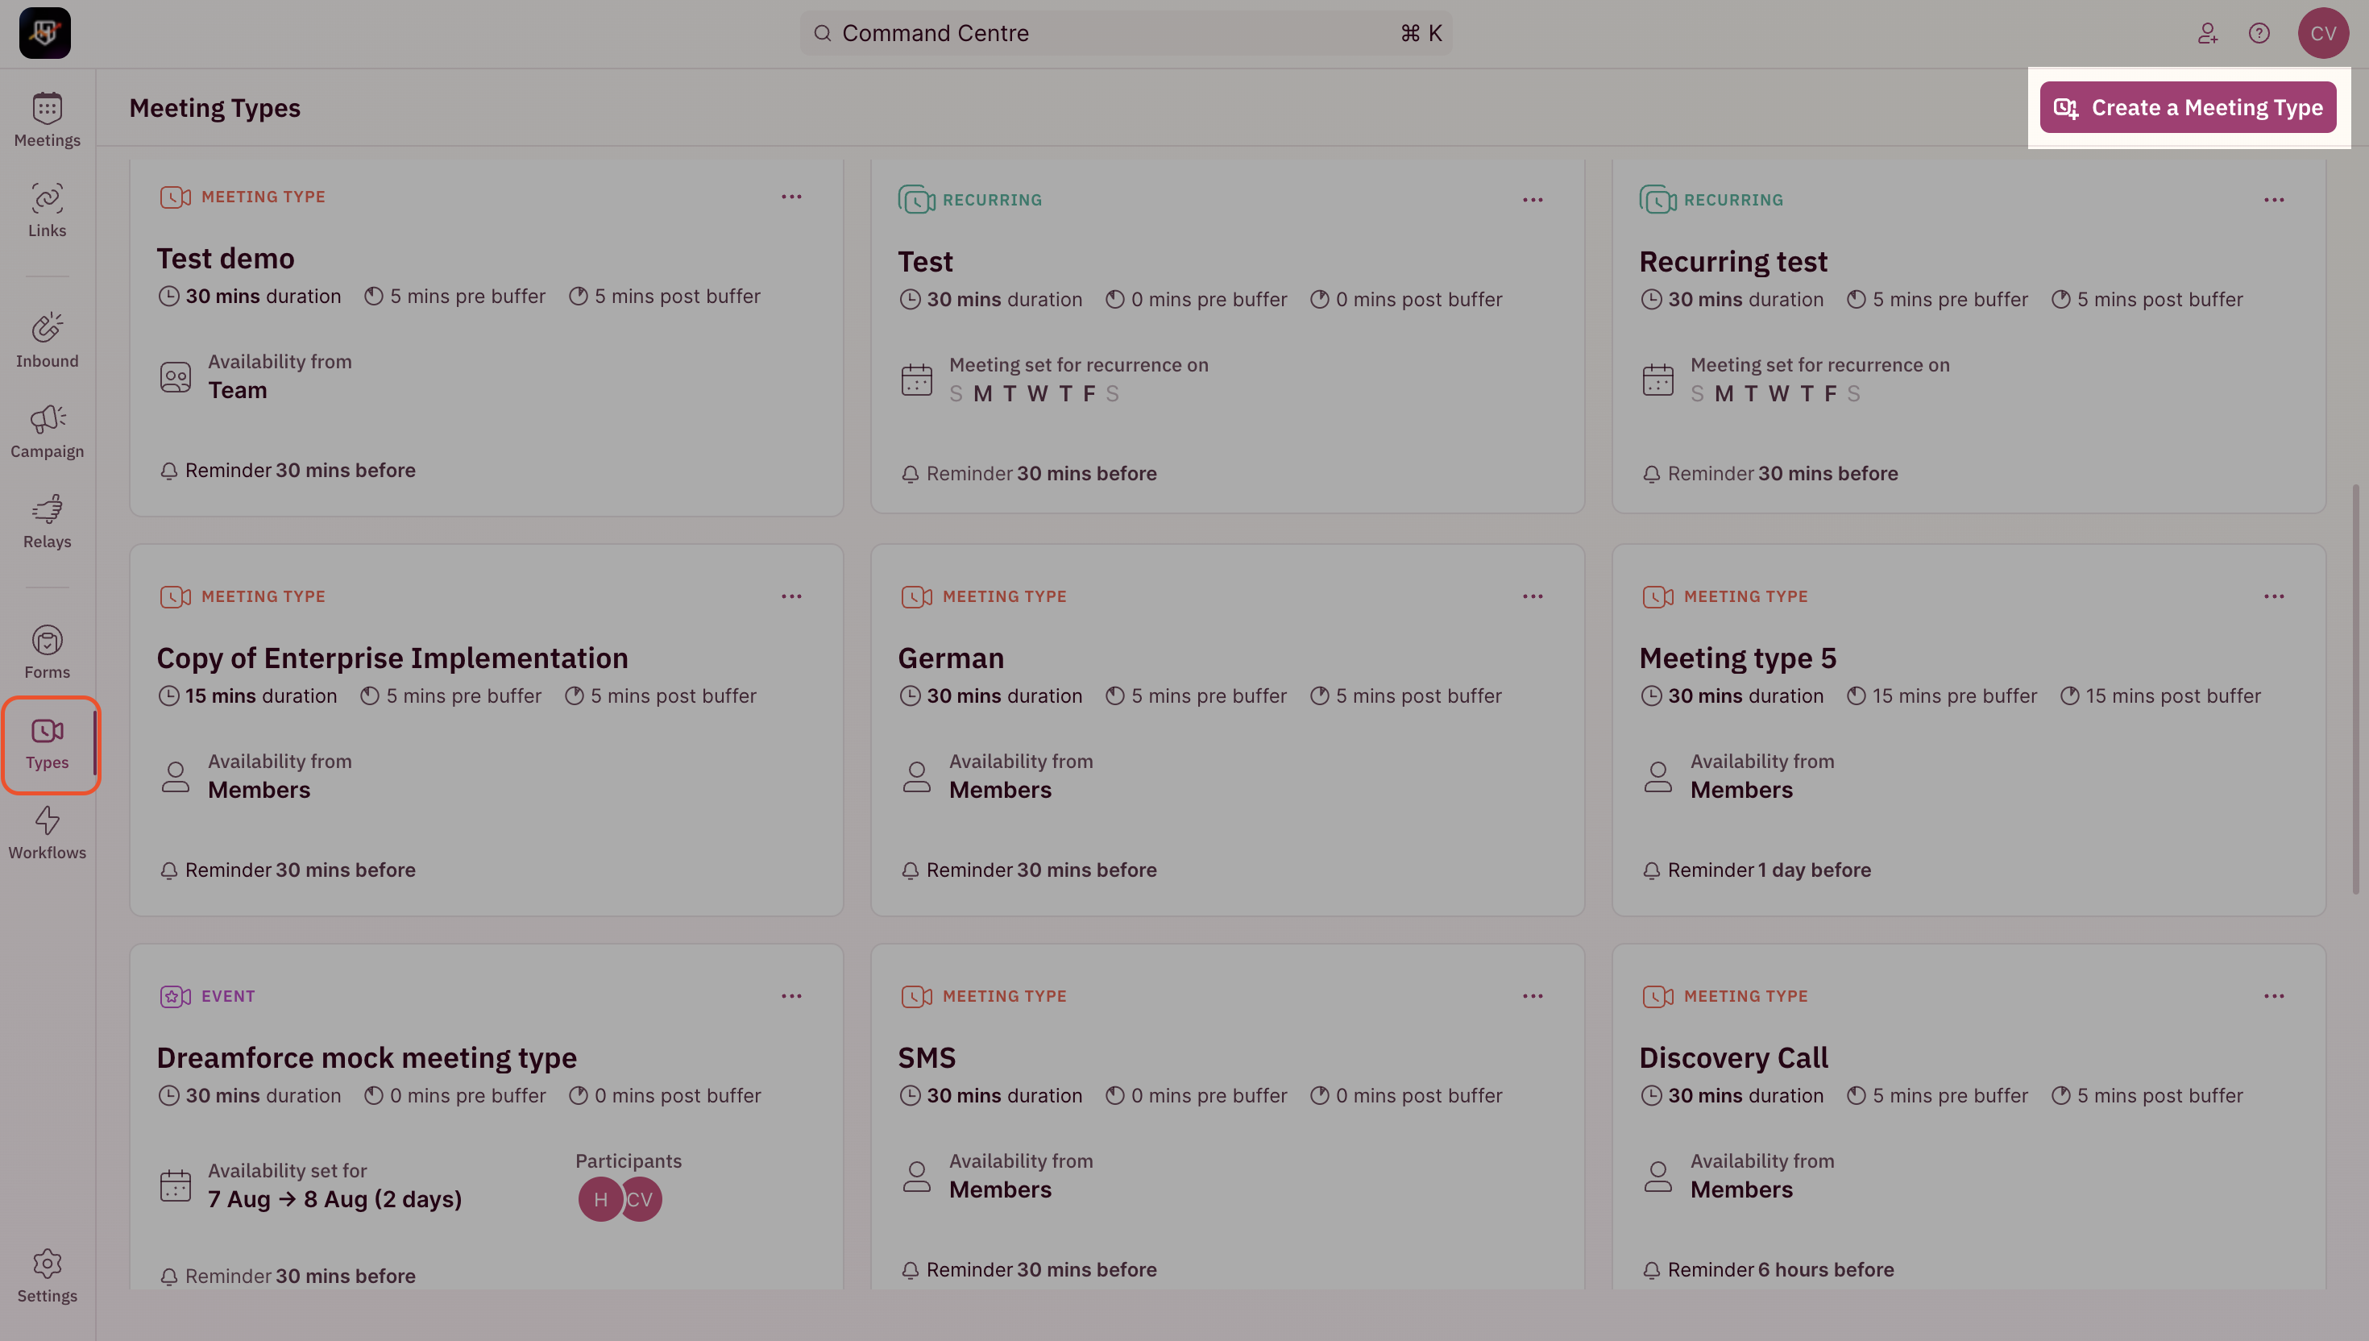Viewport: 2369px width, 1341px height.
Task: Open three-dot menu on German card
Action: pos(1533,597)
